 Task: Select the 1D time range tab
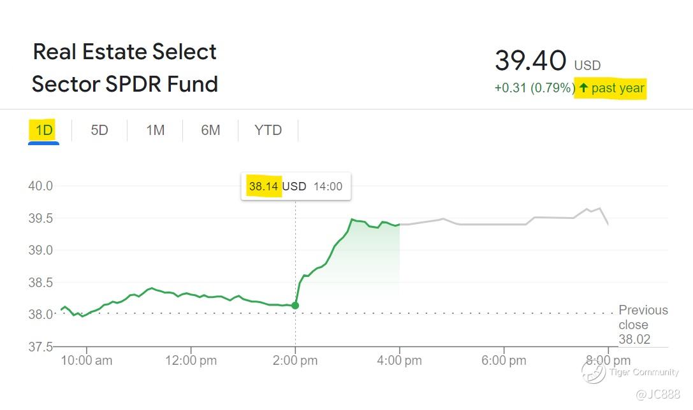[44, 131]
